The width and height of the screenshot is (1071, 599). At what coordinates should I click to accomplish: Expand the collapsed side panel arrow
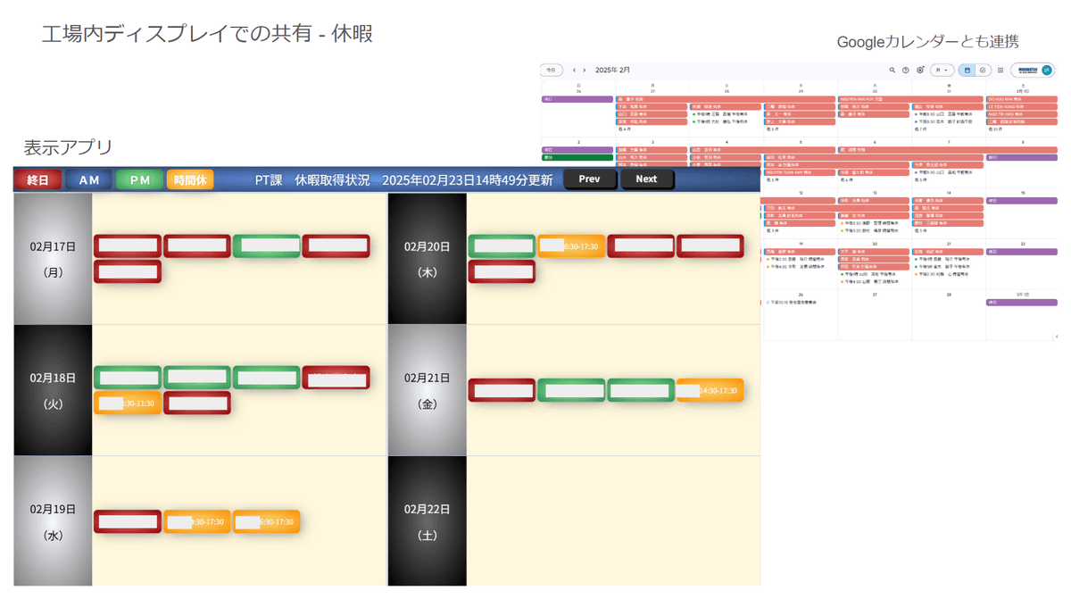click(1057, 337)
